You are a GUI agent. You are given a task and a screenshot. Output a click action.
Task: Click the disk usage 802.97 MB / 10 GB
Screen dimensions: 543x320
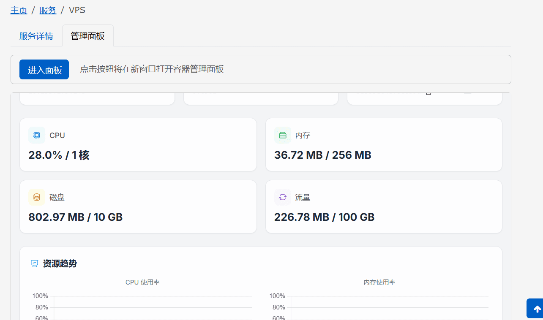[x=75, y=217]
